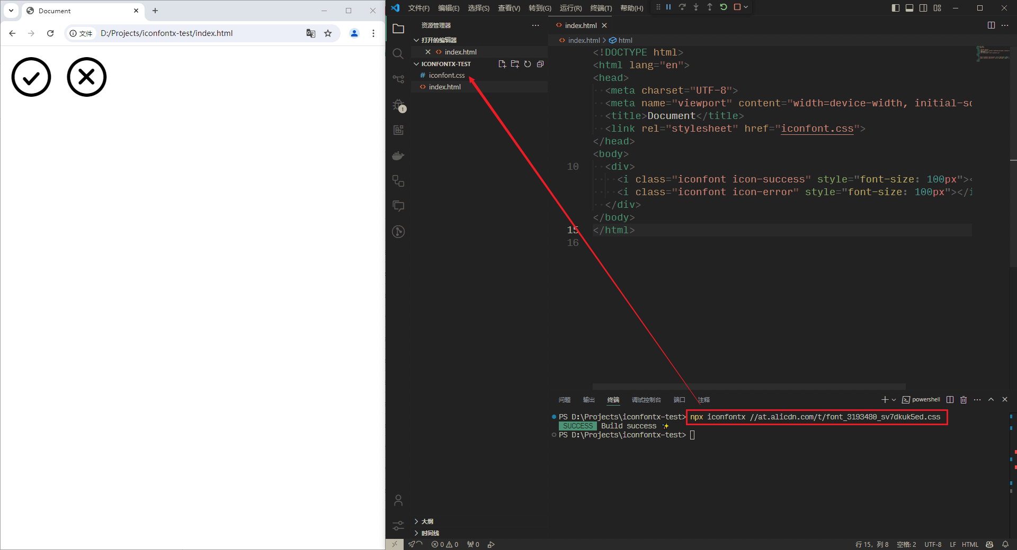Collapse all folders in explorer
Screen dimensions: 1017x550
(540, 64)
